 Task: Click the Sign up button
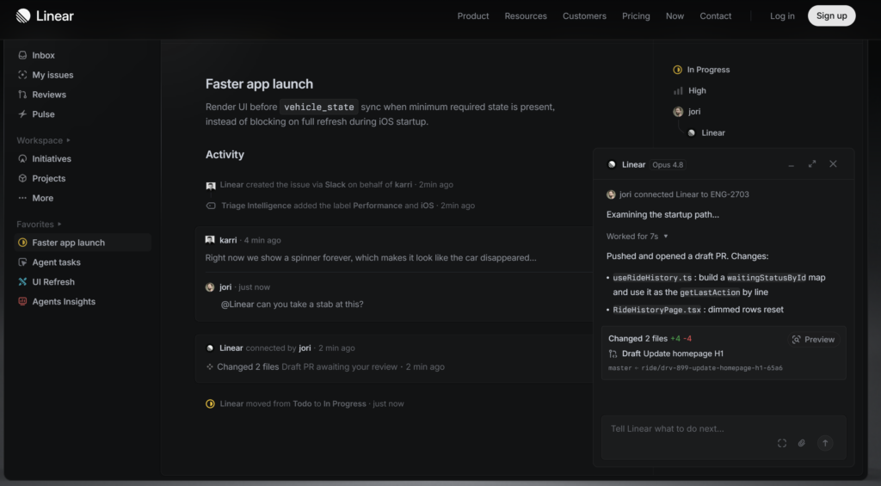coord(832,15)
